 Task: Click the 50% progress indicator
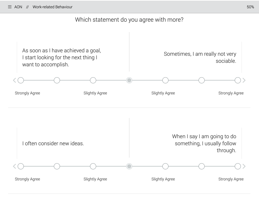coord(250,7)
